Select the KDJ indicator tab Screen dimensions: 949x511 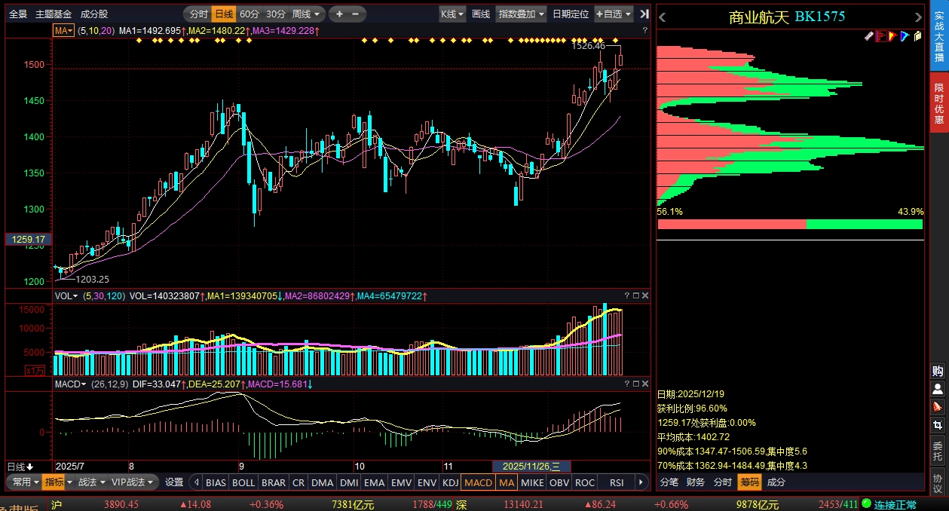pos(450,482)
